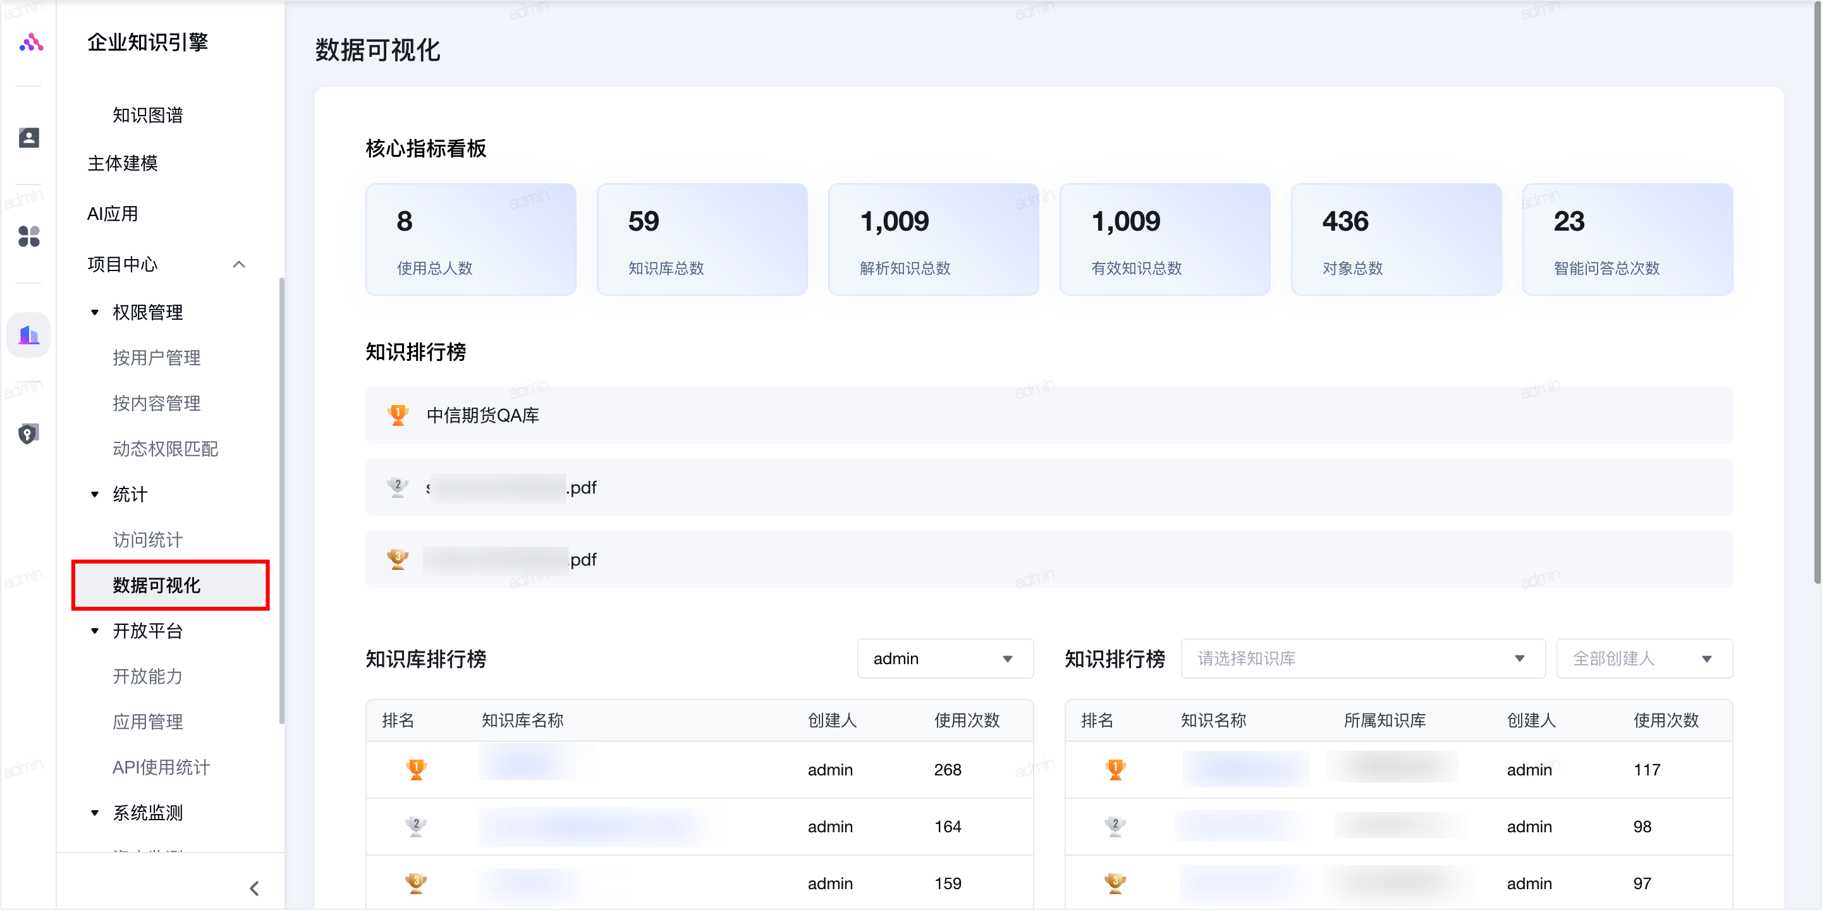
Task: Open the 请选择知识库 dropdown
Action: click(x=1362, y=658)
